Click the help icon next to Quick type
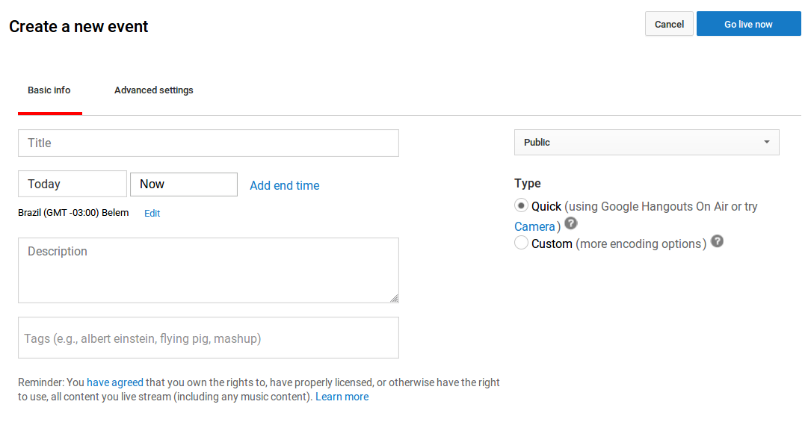Image resolution: width=811 pixels, height=428 pixels. pos(570,223)
